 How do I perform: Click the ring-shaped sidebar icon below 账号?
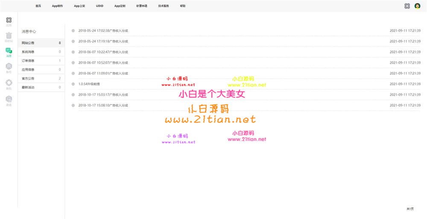coord(9,83)
